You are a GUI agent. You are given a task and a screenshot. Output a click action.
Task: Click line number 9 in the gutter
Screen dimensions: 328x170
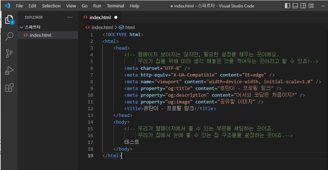tap(92, 89)
